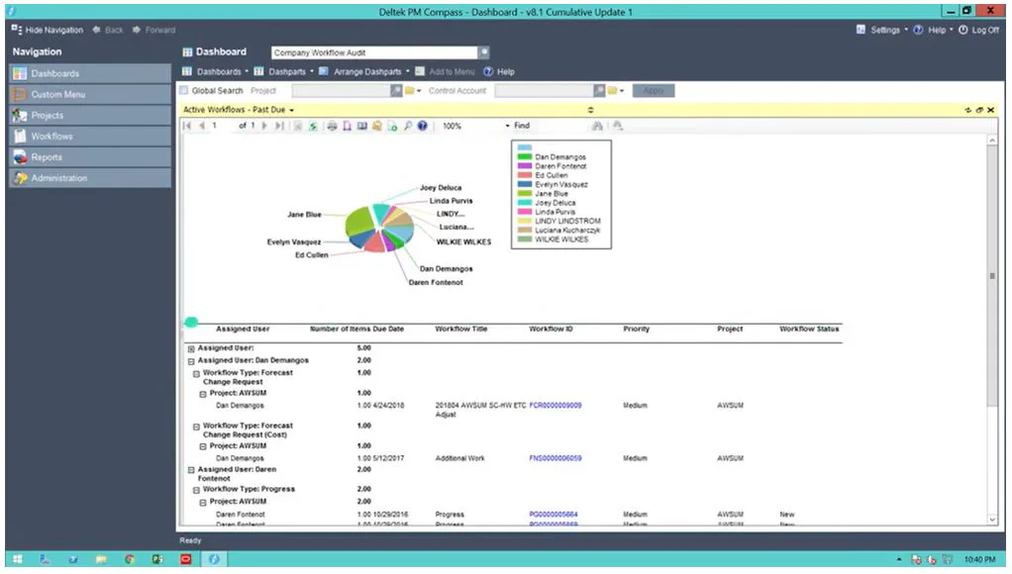Open the top-right Help menu
Viewport: 1012px width, 574px height.
(x=933, y=30)
